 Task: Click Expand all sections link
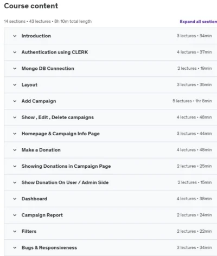click(199, 22)
